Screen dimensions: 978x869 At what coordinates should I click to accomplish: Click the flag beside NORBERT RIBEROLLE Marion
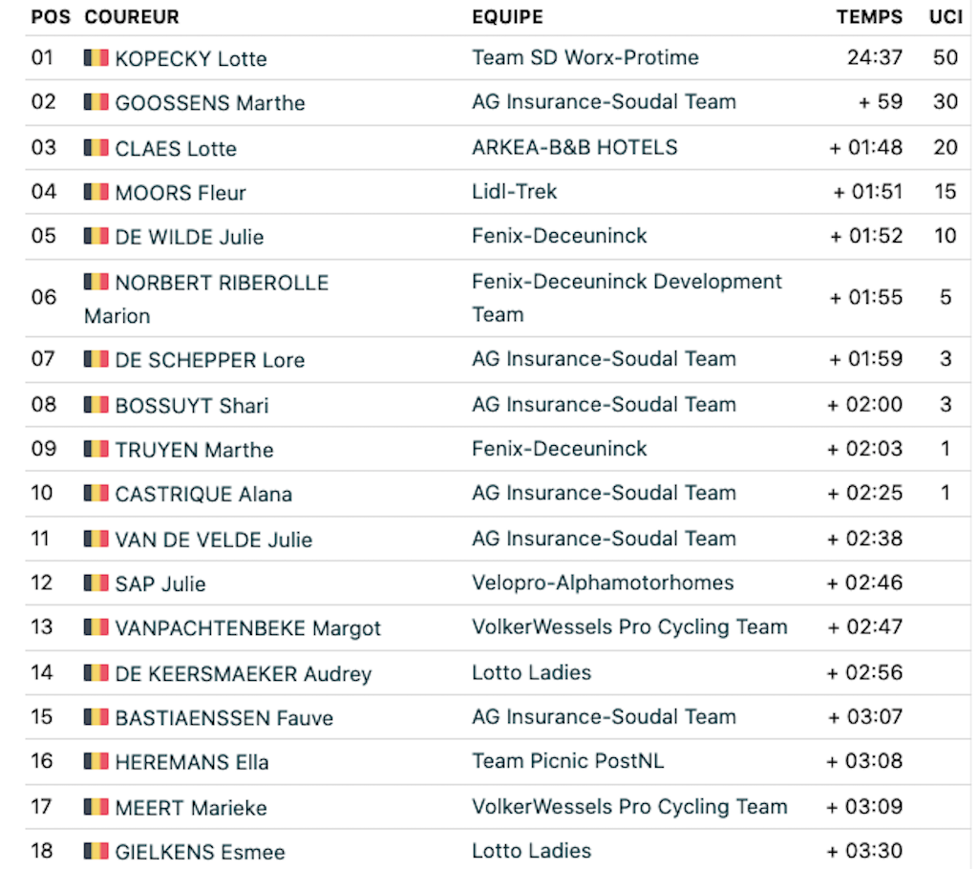tap(96, 282)
